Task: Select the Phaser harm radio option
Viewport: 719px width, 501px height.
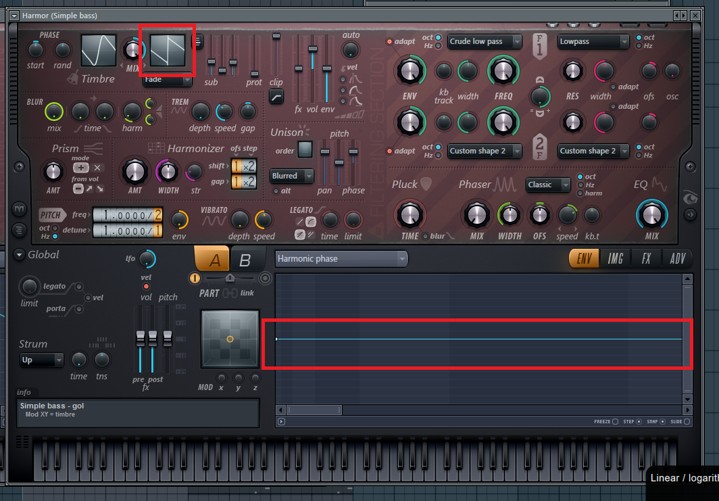Action: pos(580,193)
